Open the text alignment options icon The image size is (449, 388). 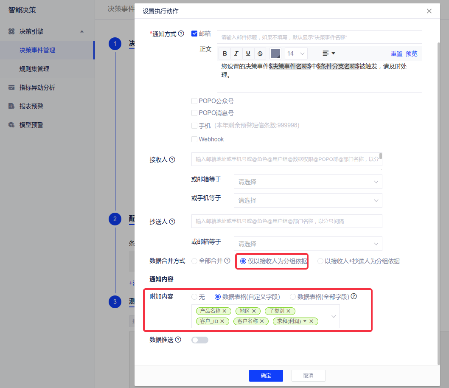[x=328, y=53]
